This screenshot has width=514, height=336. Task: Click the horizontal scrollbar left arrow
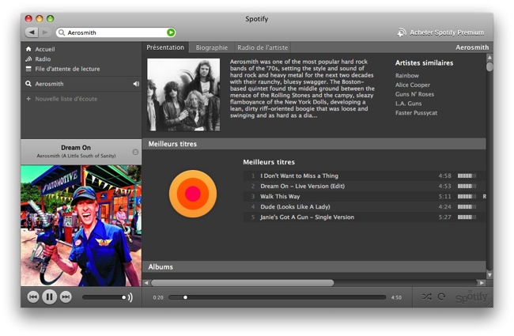coord(146,283)
